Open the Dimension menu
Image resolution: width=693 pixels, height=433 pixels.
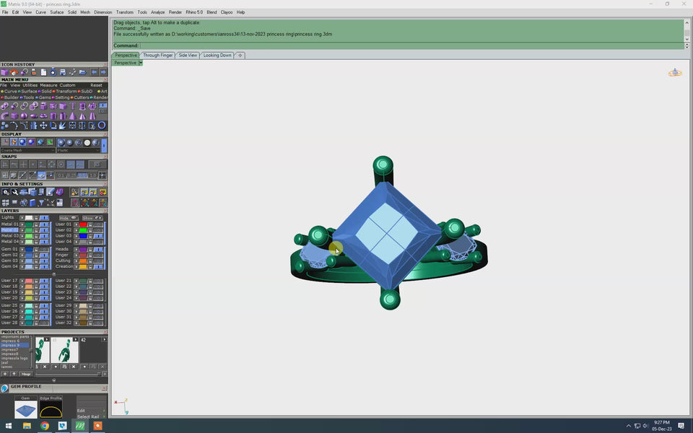[103, 12]
